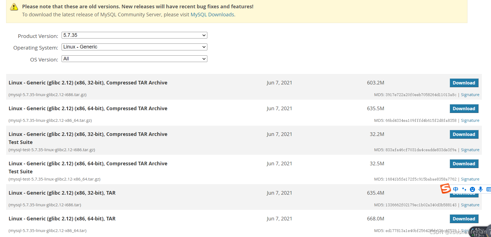Click the yellow warning triangle icon
This screenshot has height=237, width=491.
click(14, 7)
